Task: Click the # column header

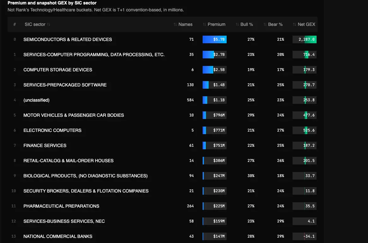Action: coord(15,24)
